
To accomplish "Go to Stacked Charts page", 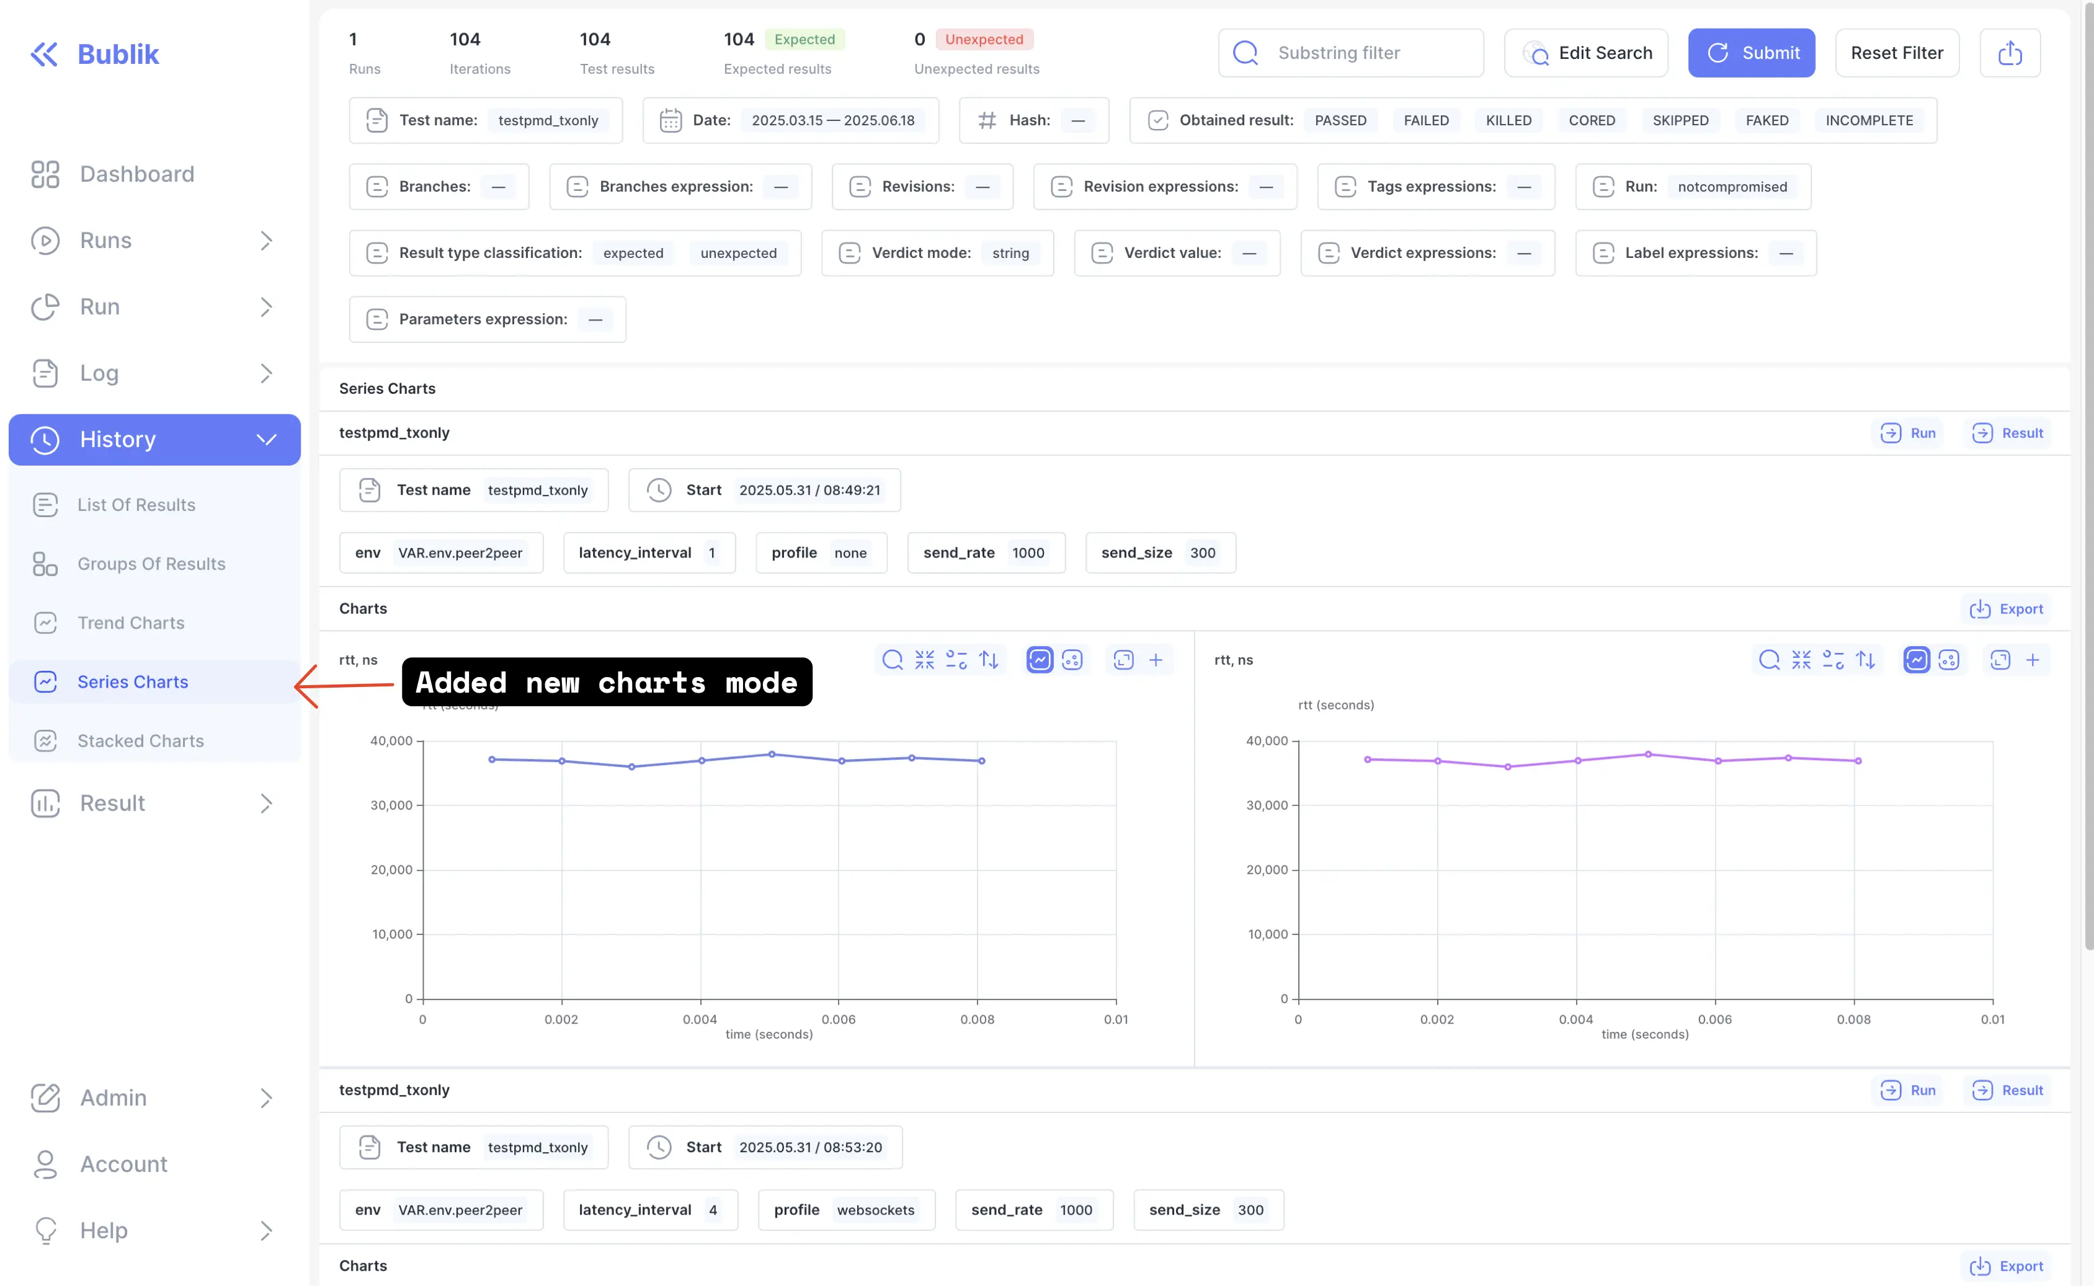I will [140, 740].
